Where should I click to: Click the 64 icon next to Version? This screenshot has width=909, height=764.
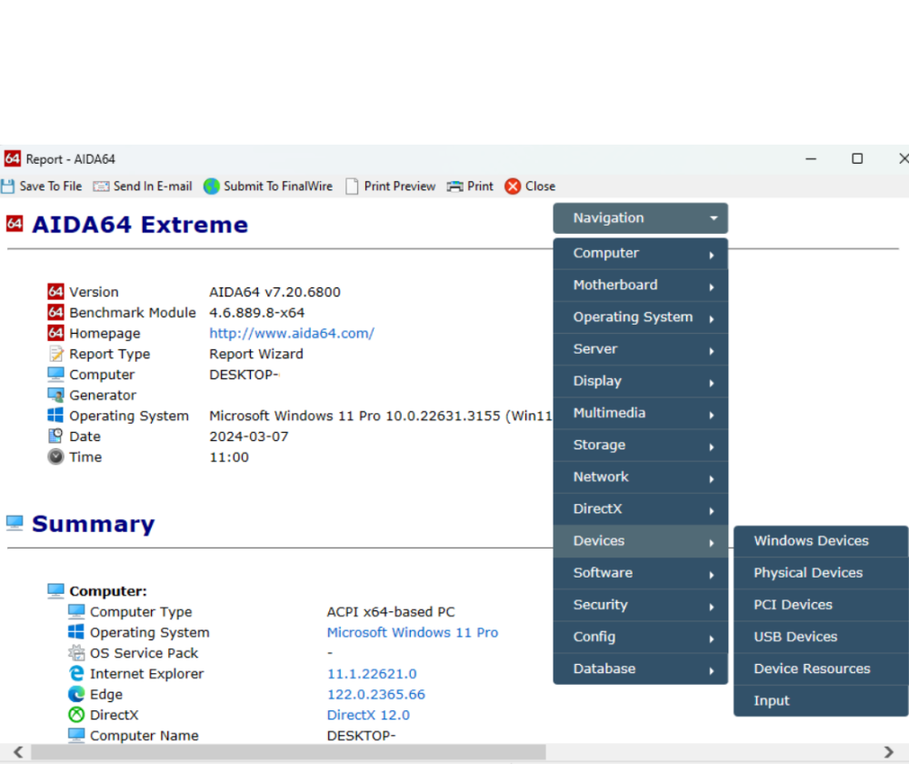click(x=55, y=291)
